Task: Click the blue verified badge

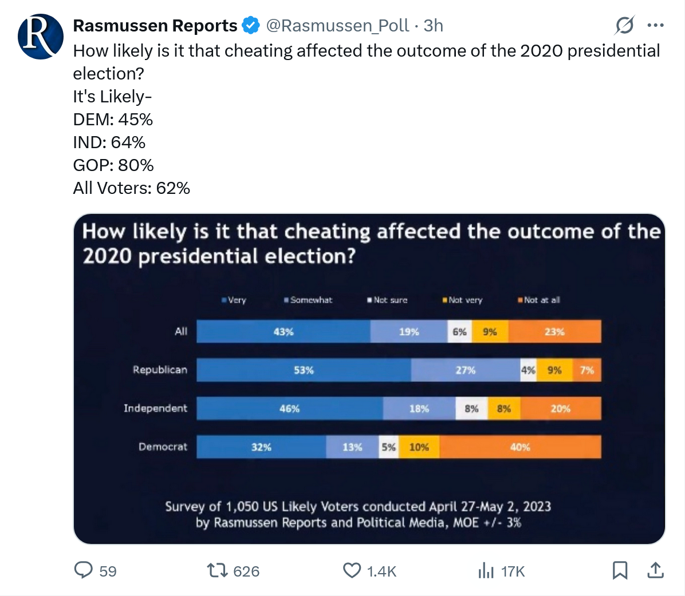Action: point(250,26)
